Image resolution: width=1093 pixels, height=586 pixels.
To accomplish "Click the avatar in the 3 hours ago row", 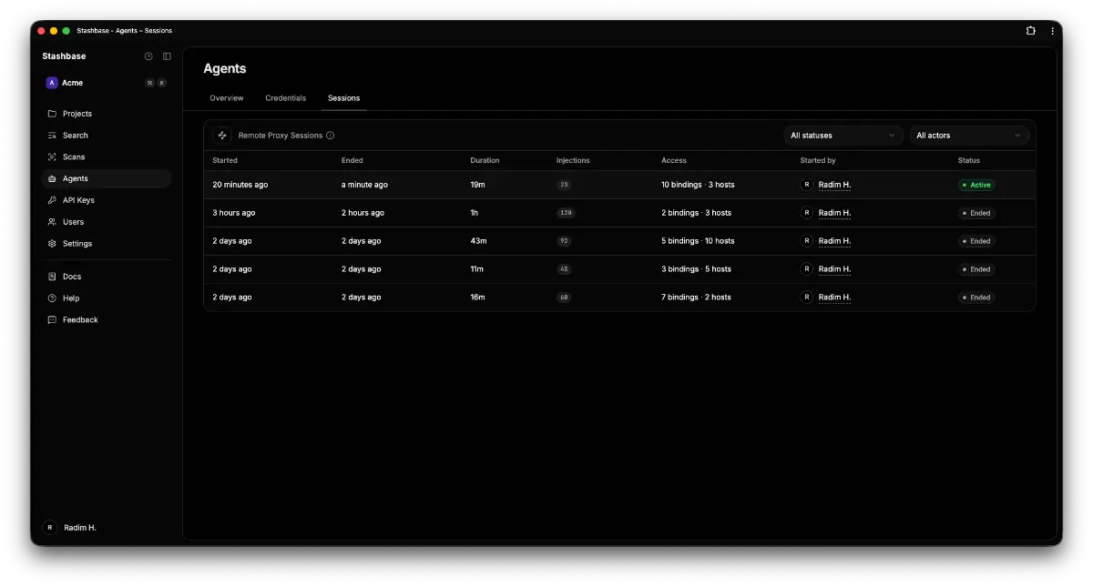I will 806,213.
